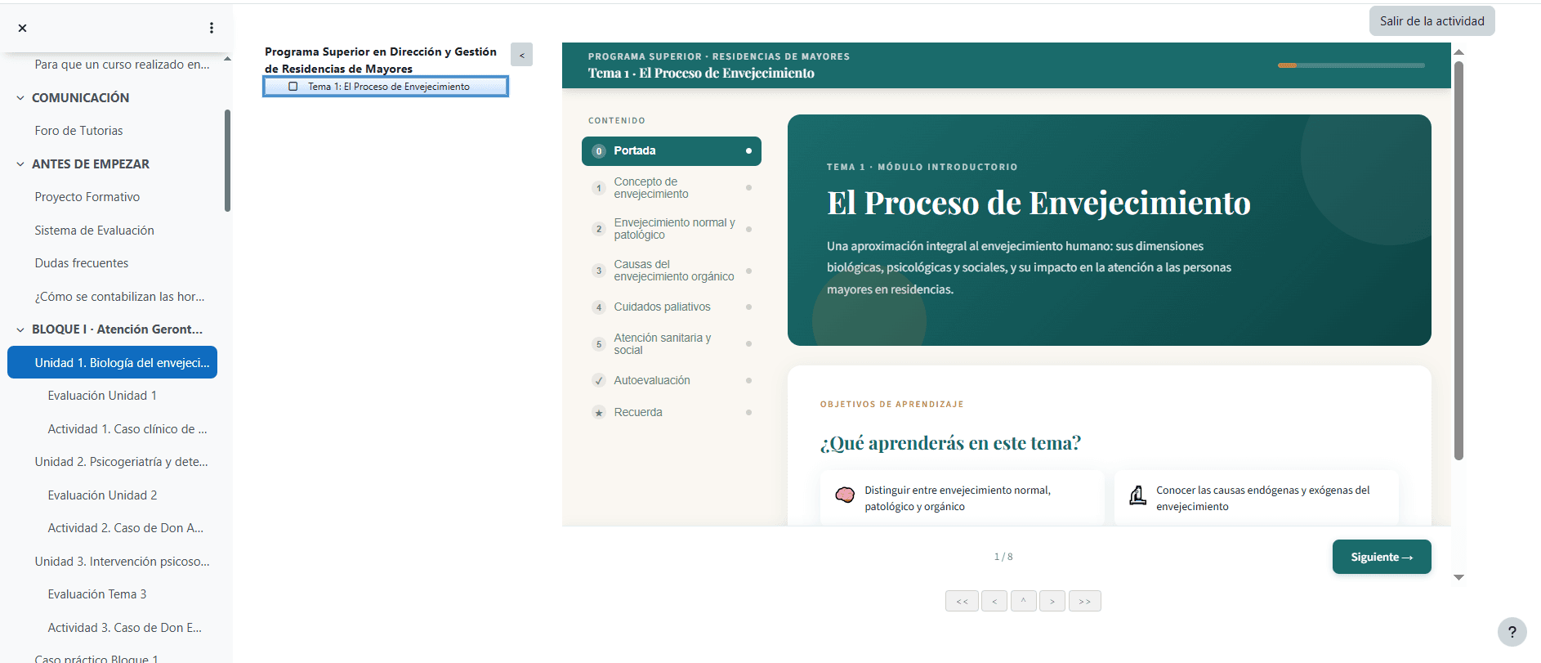Viewport: 1541px width, 663px height.
Task: Click the number 3 badge of Causas
Action: point(599,271)
